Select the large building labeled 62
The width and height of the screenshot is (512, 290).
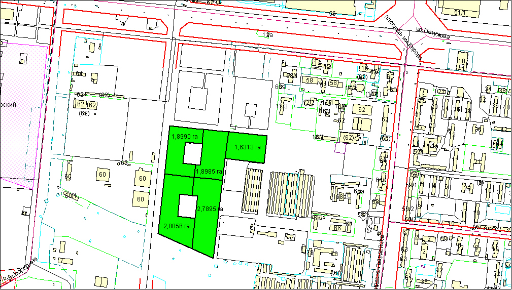[362, 109]
